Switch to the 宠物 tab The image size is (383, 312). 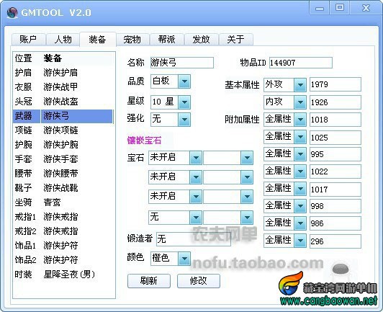[x=132, y=39]
